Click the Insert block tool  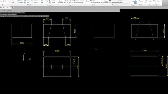[x=88, y=1]
